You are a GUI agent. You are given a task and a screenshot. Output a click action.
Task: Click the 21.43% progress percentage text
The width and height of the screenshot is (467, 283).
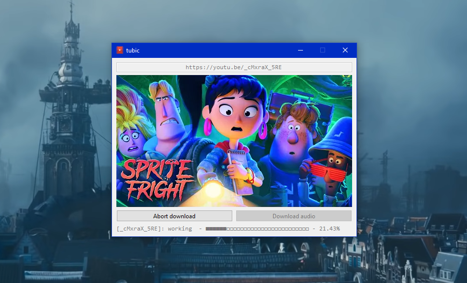[x=330, y=228]
